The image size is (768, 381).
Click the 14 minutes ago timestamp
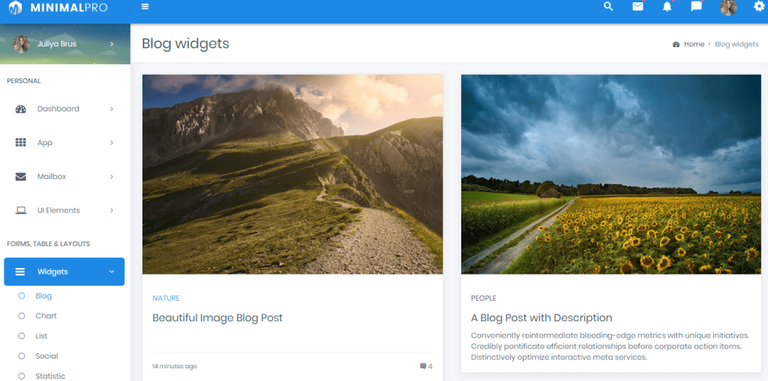(175, 366)
